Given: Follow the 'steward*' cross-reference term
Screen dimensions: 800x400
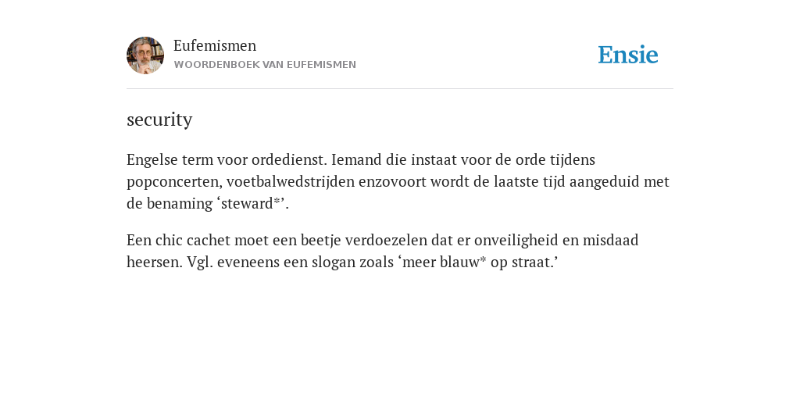Looking at the screenshot, I should tap(252, 204).
